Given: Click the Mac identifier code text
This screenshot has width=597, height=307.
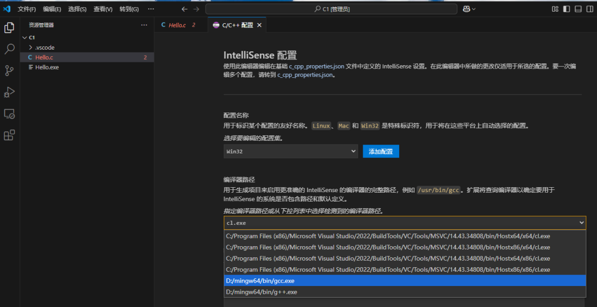Looking at the screenshot, I should point(343,125).
